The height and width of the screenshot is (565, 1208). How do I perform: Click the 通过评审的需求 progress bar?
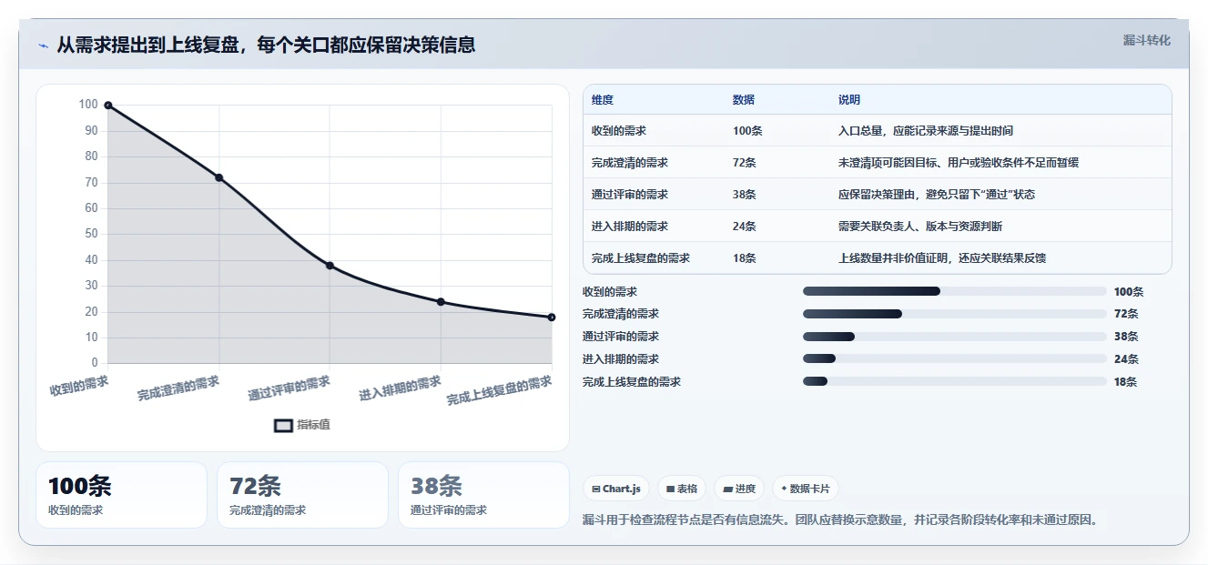954,337
